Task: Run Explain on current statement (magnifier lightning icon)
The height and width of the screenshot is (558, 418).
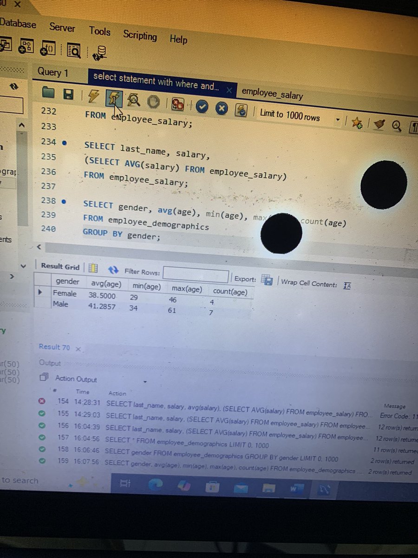Action: click(134, 100)
